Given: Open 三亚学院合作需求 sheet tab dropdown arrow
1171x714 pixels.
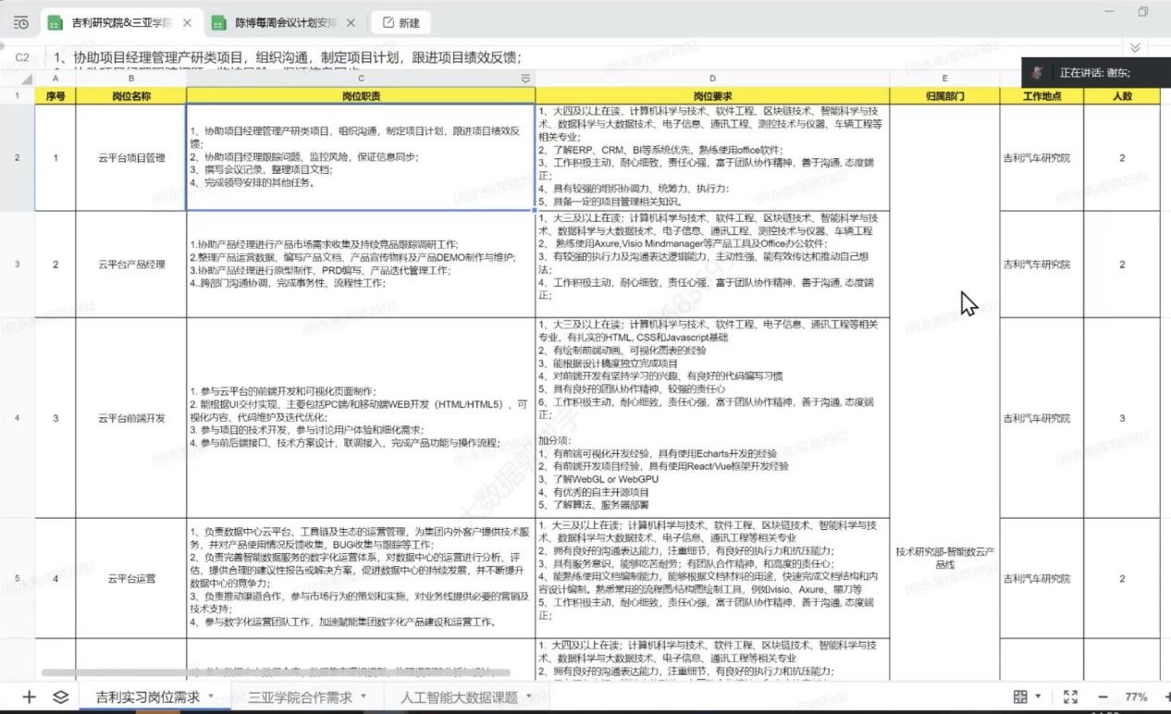Looking at the screenshot, I should (x=363, y=696).
